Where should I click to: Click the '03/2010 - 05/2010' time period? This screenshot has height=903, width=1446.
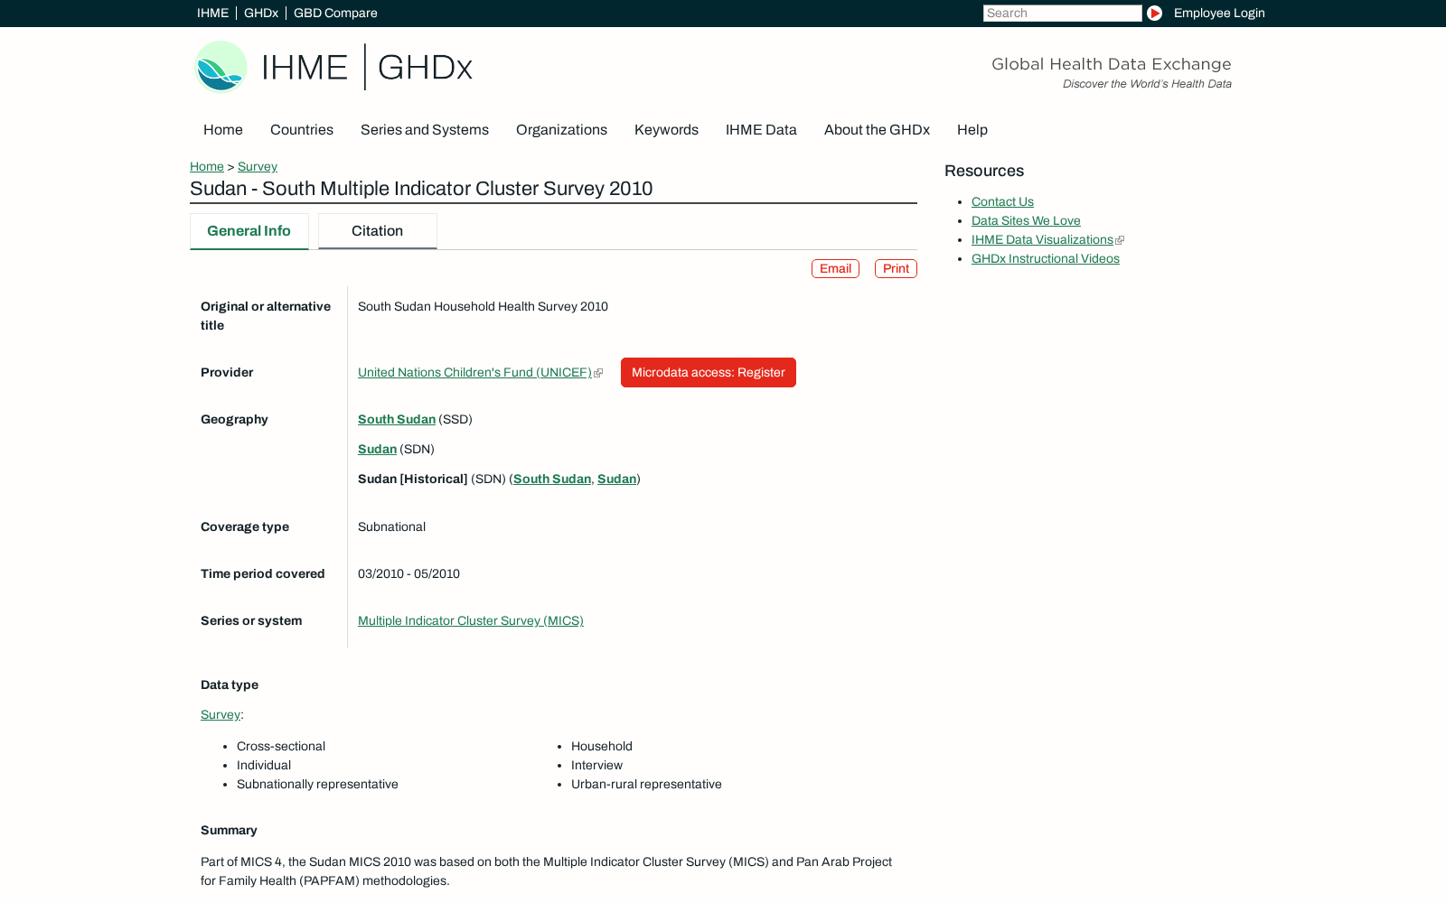pyautogui.click(x=408, y=574)
